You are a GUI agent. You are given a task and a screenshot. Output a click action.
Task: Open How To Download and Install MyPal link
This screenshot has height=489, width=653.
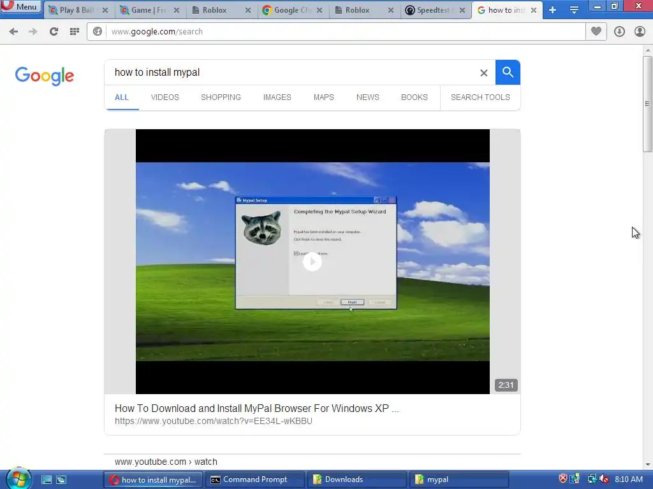click(x=256, y=408)
